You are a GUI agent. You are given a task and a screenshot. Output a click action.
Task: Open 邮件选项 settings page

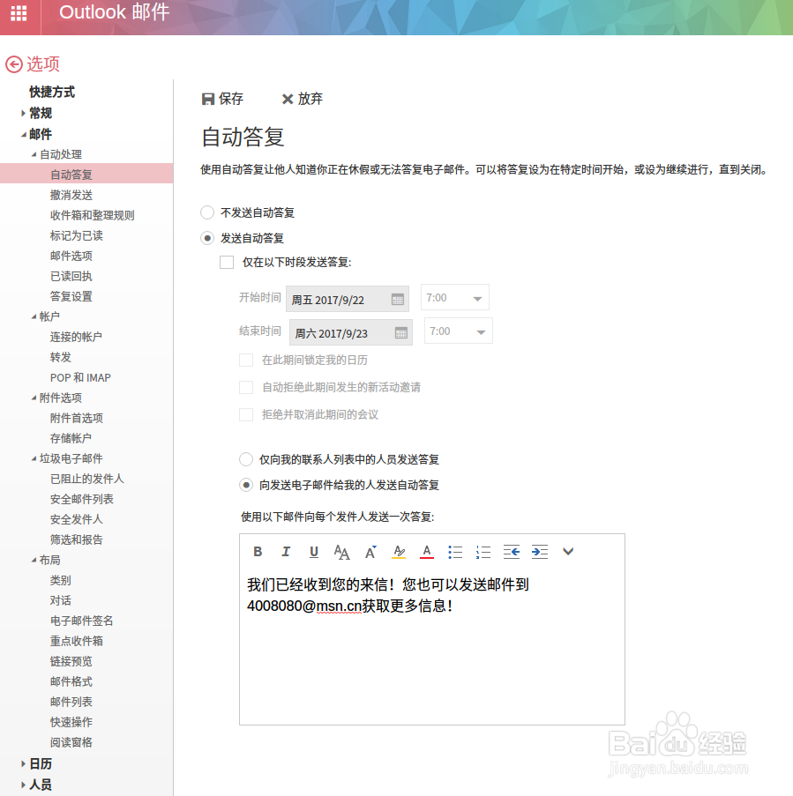point(71,257)
